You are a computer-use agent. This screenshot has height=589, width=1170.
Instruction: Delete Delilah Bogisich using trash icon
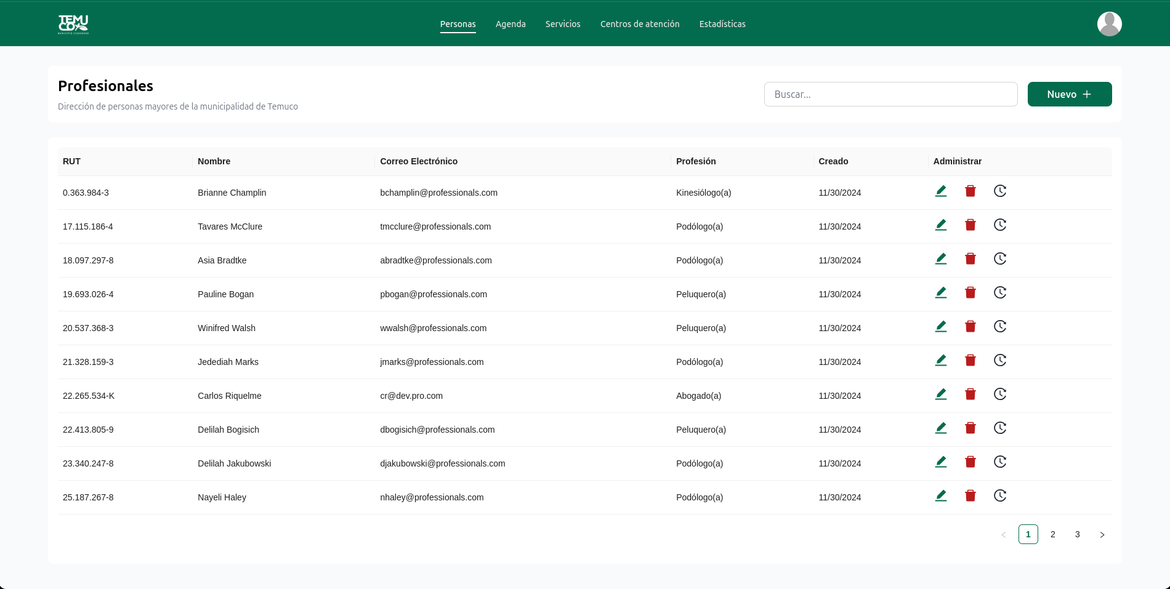(970, 428)
